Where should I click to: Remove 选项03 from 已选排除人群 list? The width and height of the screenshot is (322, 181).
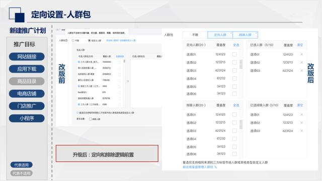click(x=301, y=131)
